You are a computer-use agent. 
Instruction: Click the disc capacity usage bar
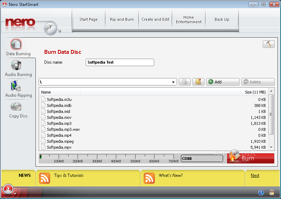[x=109, y=158]
